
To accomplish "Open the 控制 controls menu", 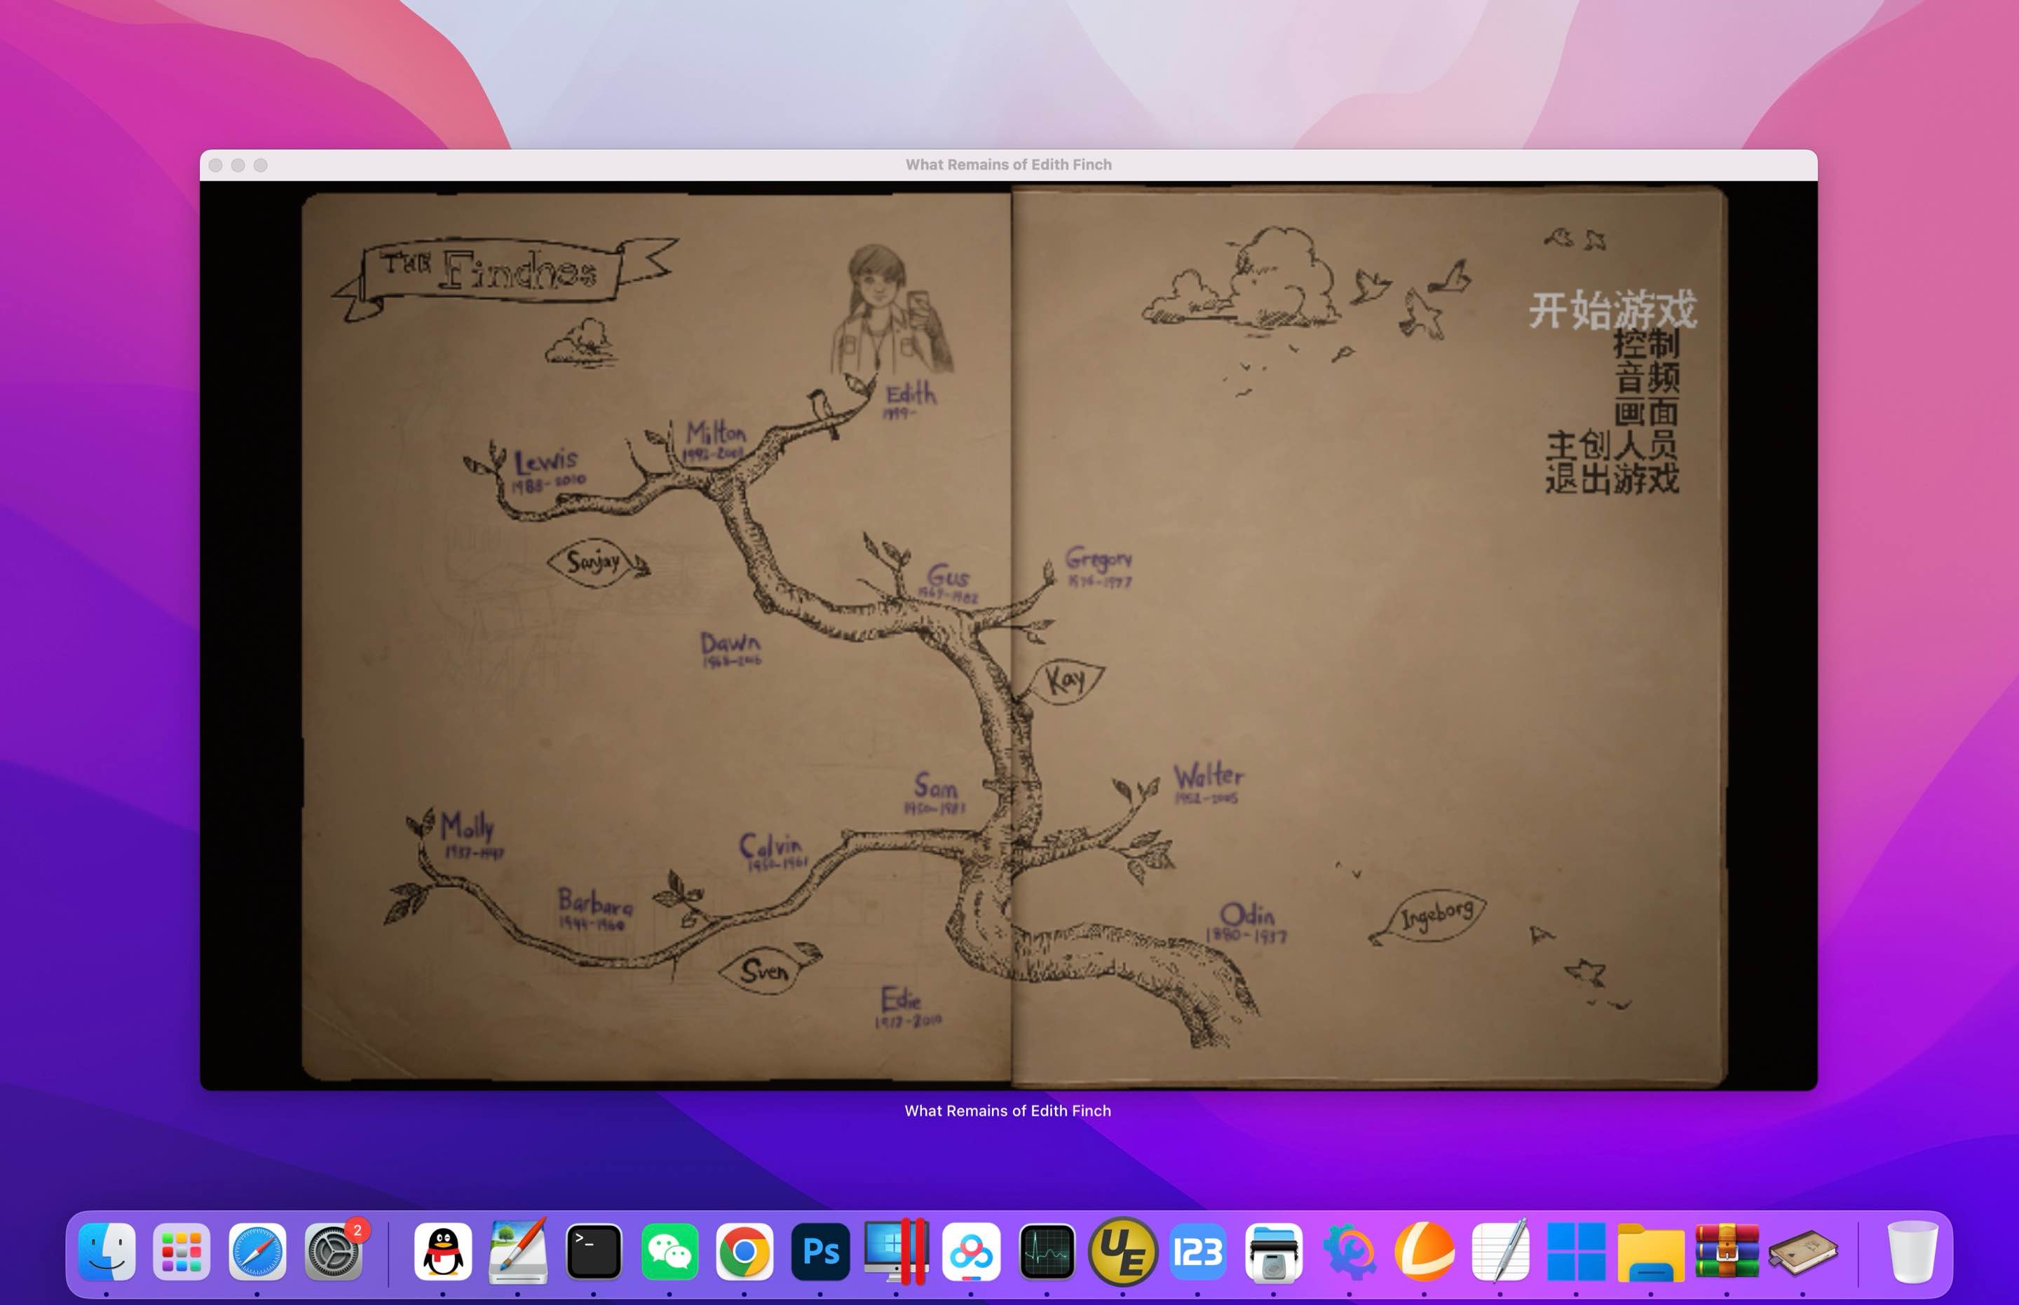I will pos(1646,344).
